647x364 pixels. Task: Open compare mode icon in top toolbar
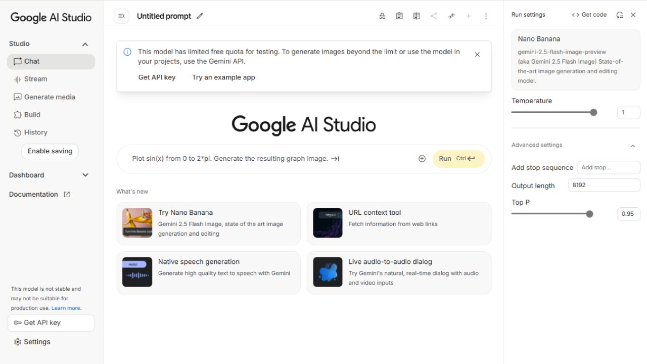(417, 16)
